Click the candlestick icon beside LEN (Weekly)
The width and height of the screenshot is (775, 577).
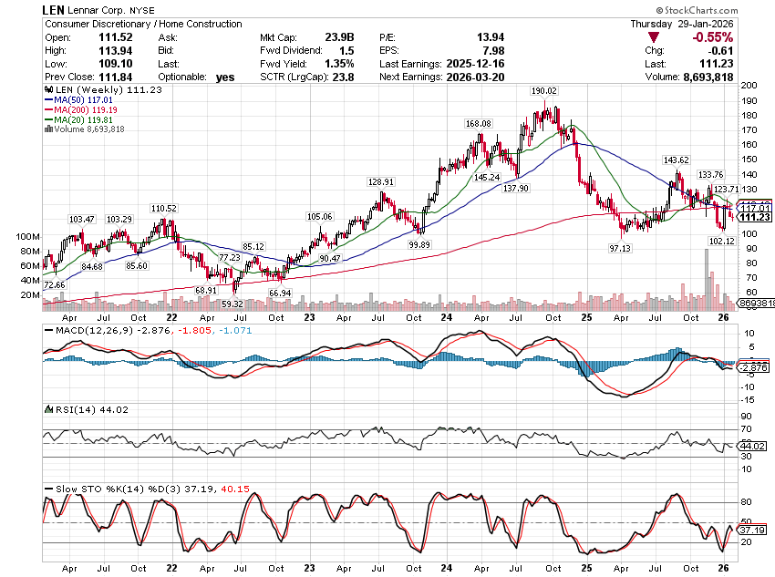pyautogui.click(x=48, y=92)
